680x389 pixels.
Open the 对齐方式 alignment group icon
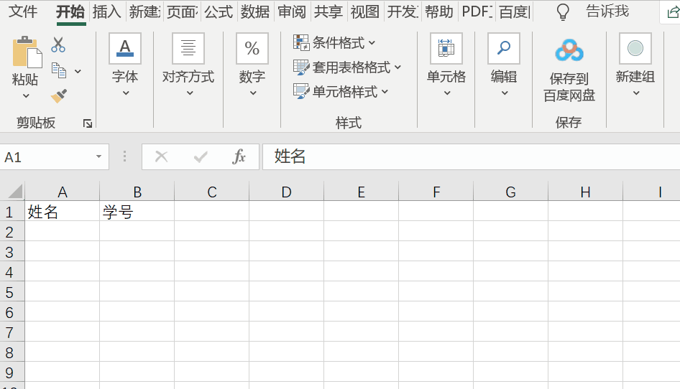tap(188, 49)
